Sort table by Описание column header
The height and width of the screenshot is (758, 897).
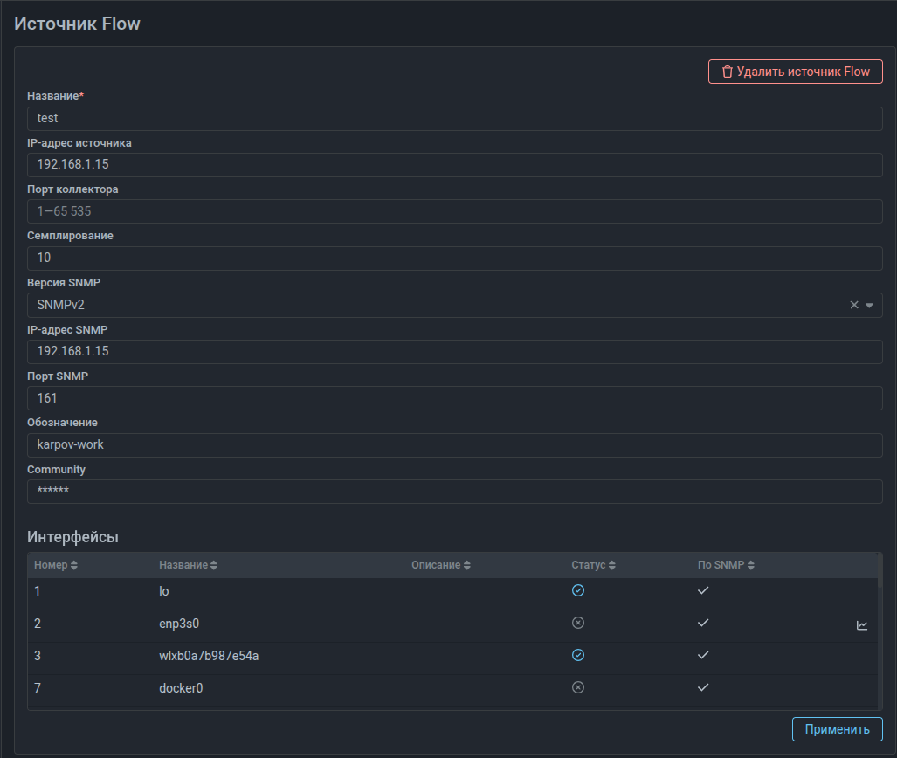click(441, 565)
